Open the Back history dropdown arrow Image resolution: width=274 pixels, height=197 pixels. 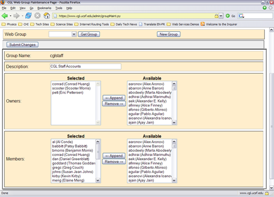pos(11,16)
